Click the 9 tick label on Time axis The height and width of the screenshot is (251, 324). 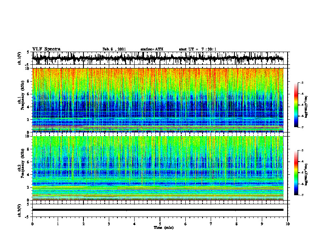262,224
